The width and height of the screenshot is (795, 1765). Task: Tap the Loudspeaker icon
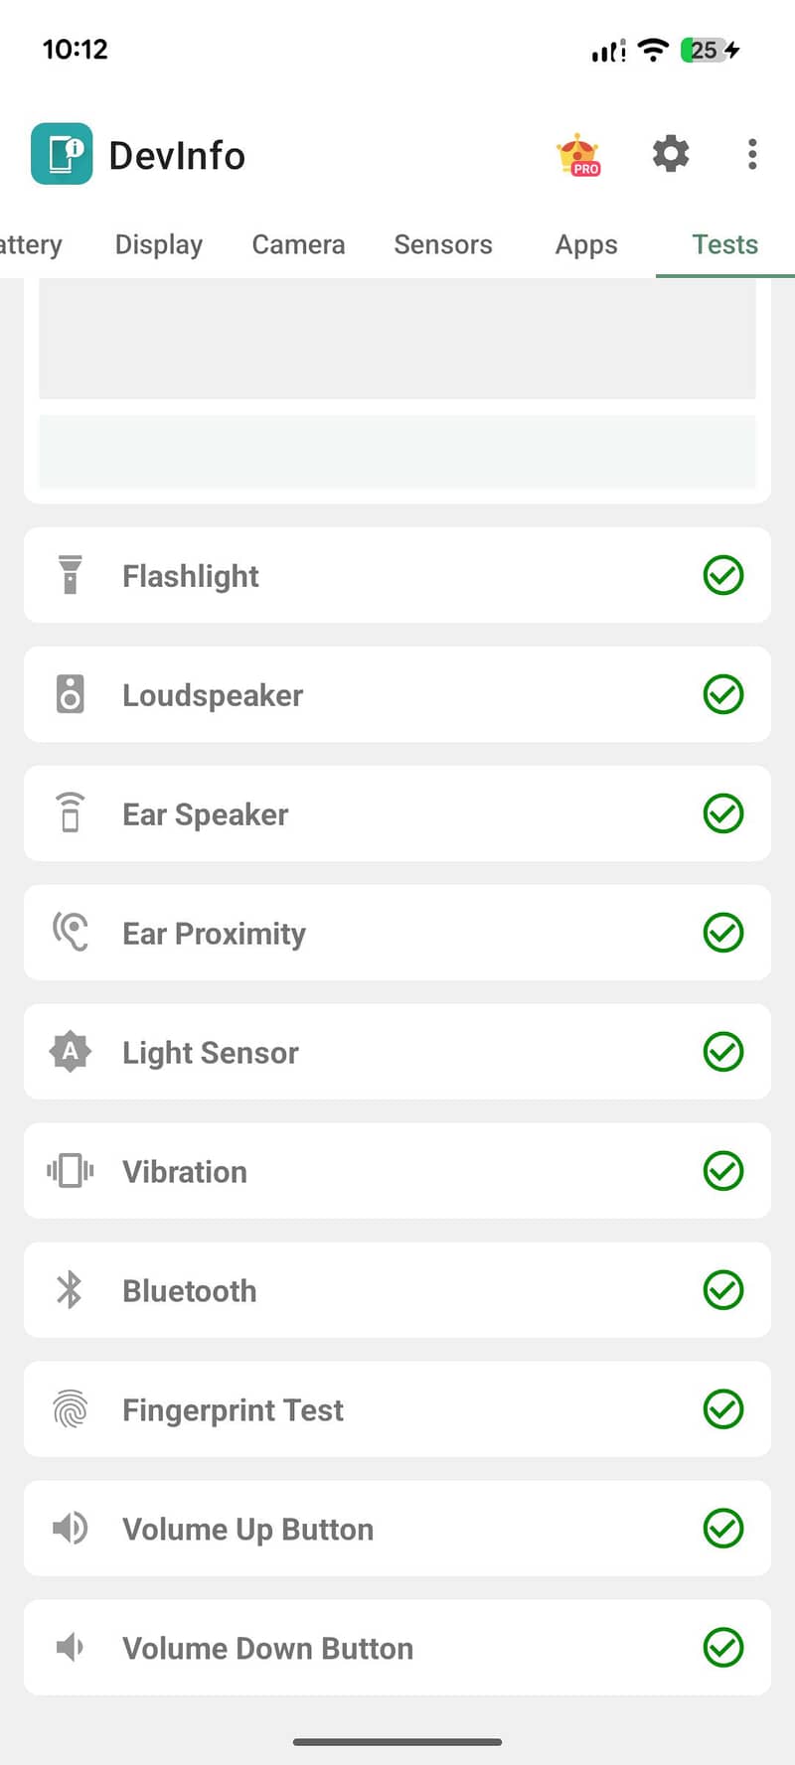point(70,694)
